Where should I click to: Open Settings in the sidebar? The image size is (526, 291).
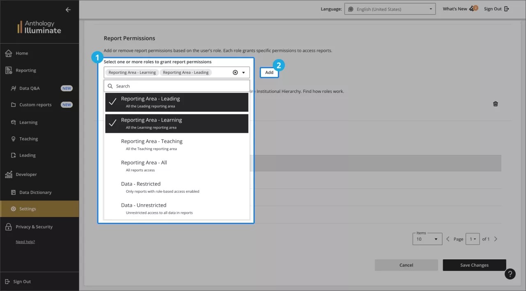[27, 208]
